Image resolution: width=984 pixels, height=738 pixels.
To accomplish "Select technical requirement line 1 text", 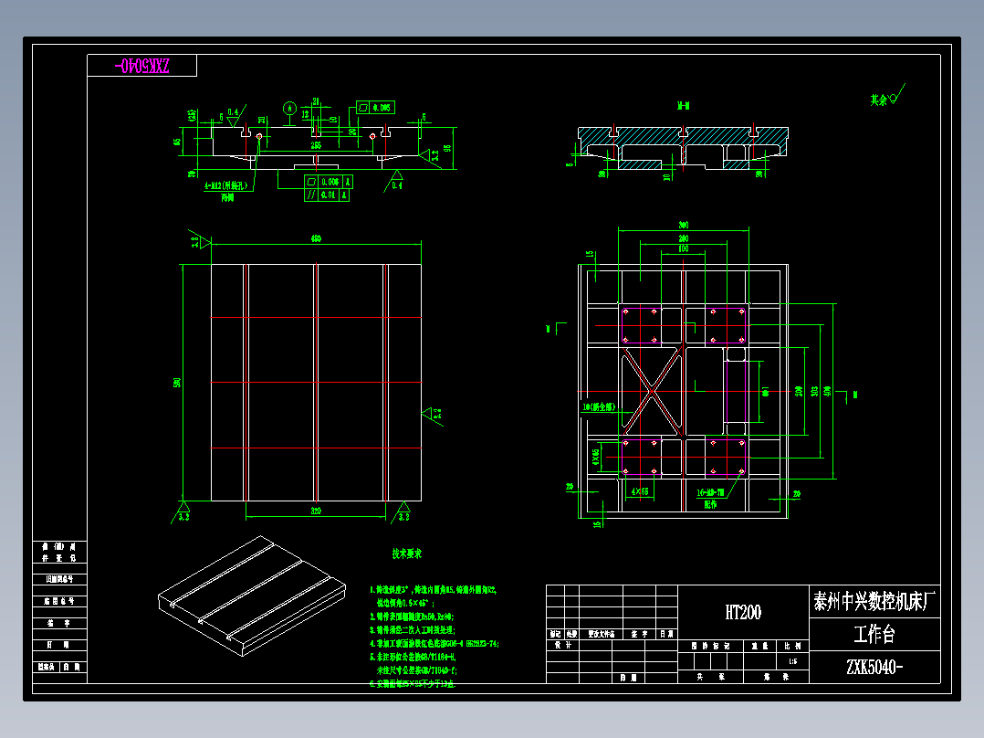I will [x=433, y=590].
